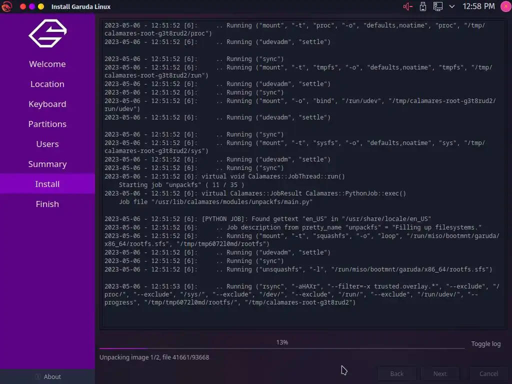Image resolution: width=512 pixels, height=384 pixels.
Task: Click the 'Job file' unpackfs/main.py line
Action: coord(215,202)
